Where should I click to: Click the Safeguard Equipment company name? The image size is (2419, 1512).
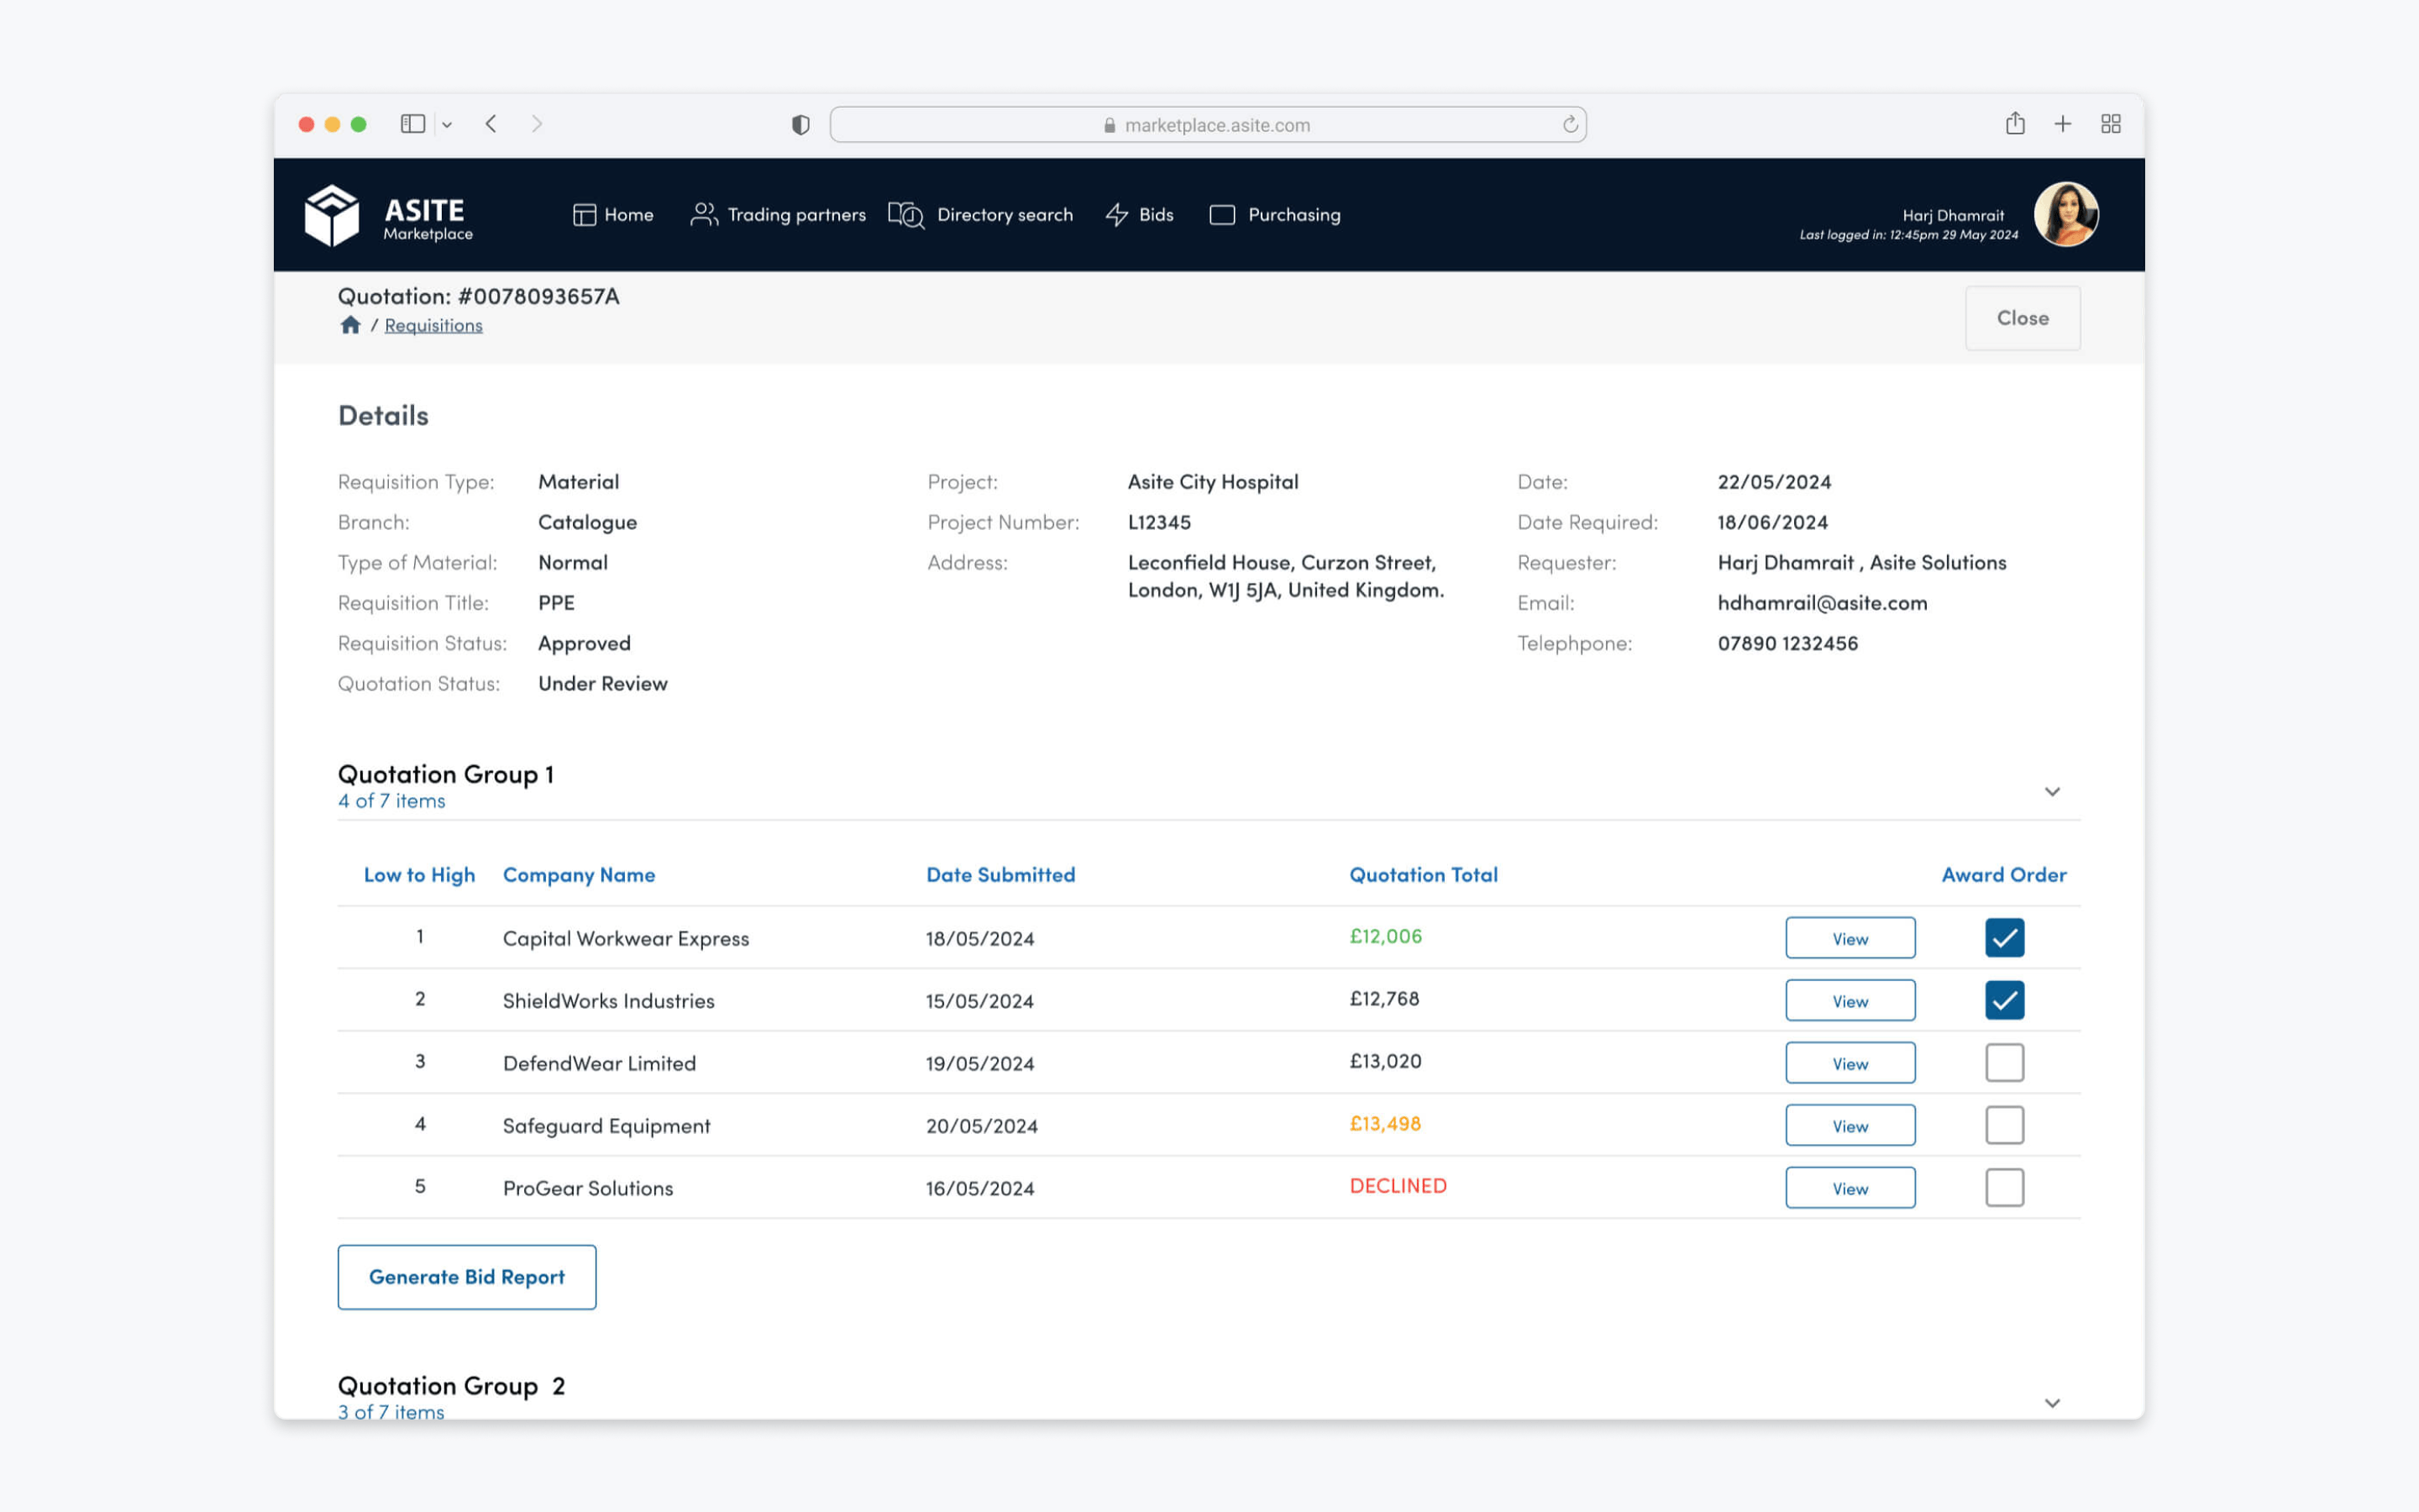pos(606,1126)
